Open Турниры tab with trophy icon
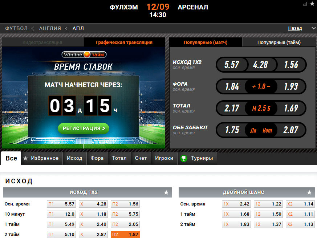Image resolution: width=317 pixels, height=240 pixels. [x=197, y=158]
